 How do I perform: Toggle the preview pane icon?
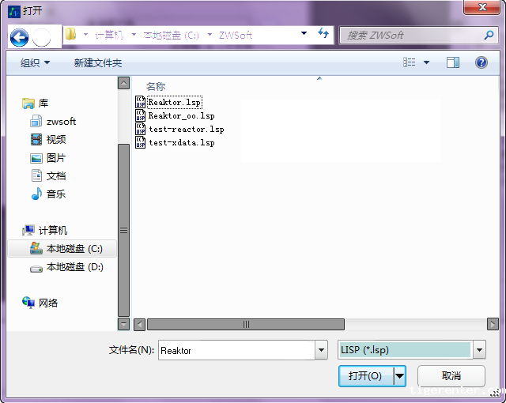pyautogui.click(x=452, y=62)
